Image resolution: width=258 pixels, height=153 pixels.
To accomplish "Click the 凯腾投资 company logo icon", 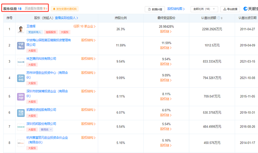I will 21,113.
